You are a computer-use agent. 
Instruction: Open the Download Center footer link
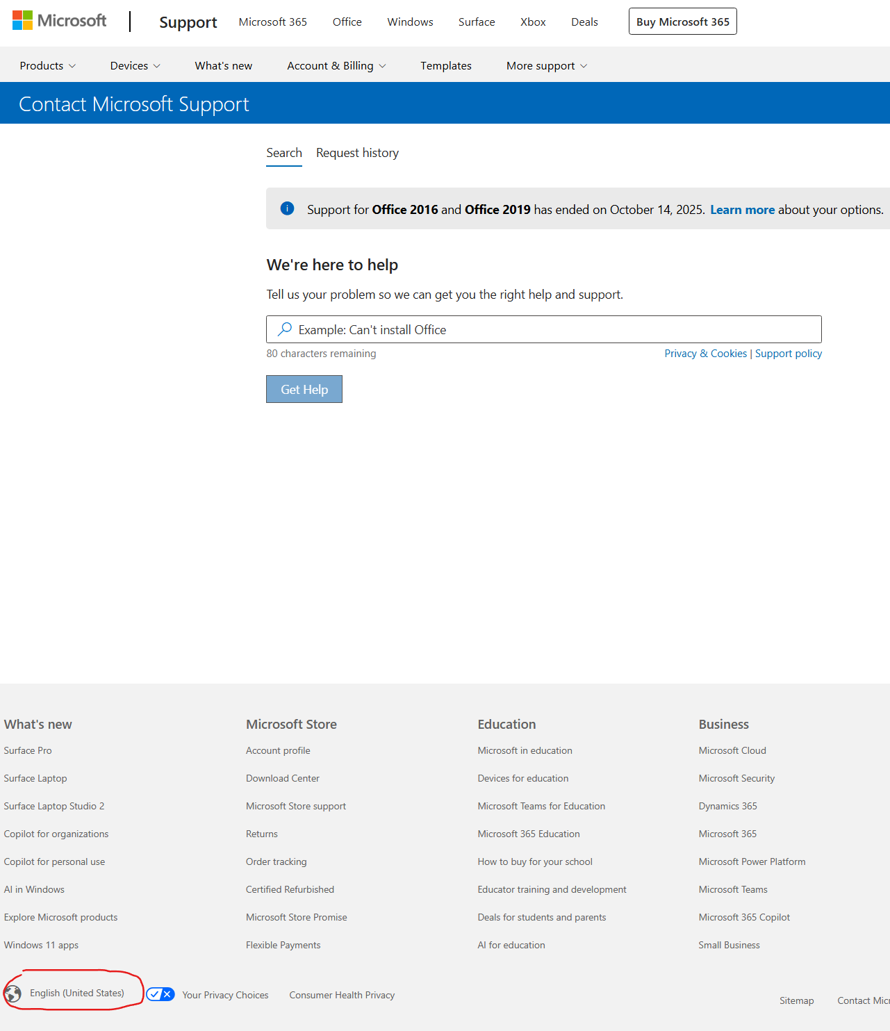(x=283, y=778)
